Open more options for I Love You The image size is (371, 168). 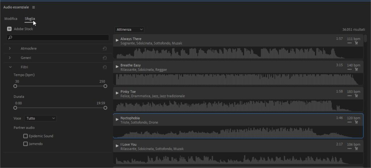(350, 148)
